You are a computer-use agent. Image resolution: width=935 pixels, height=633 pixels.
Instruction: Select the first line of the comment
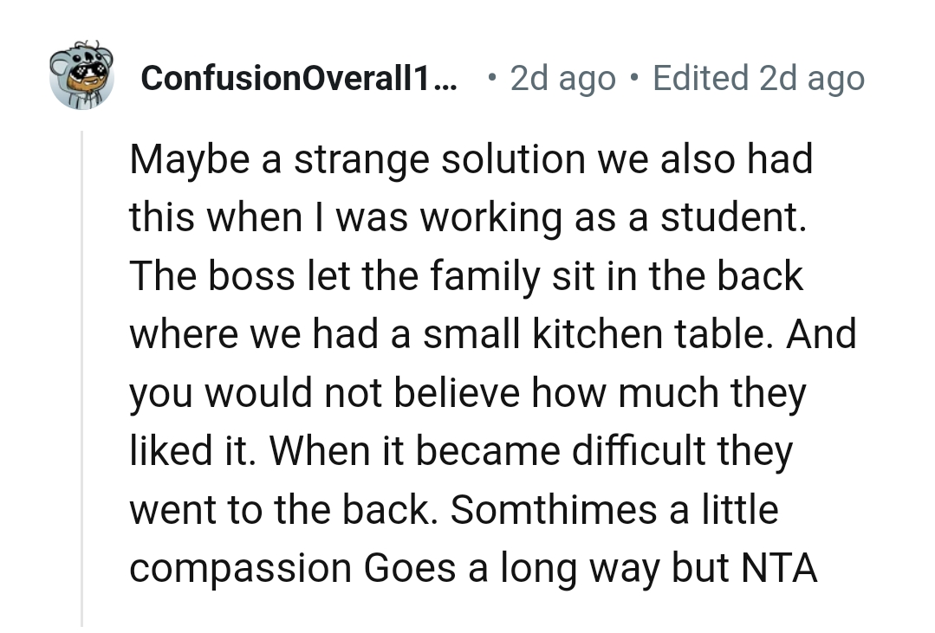tap(471, 158)
